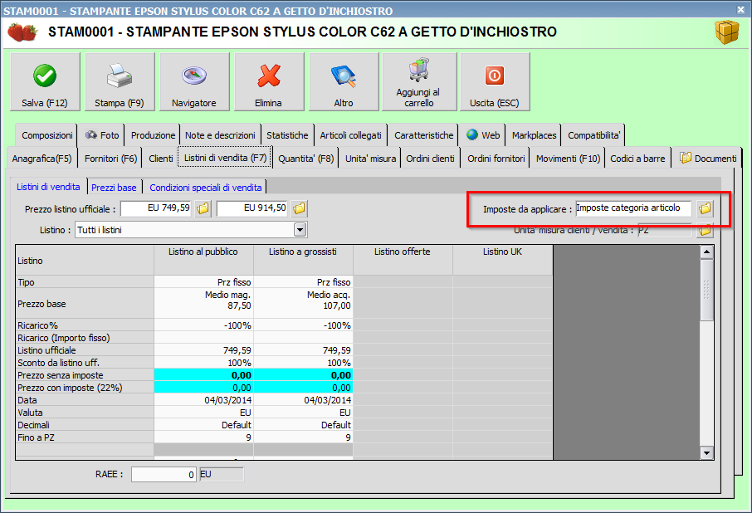The height and width of the screenshot is (513, 752).
Task: Click the Stampa (F9) printer button
Action: [x=120, y=82]
